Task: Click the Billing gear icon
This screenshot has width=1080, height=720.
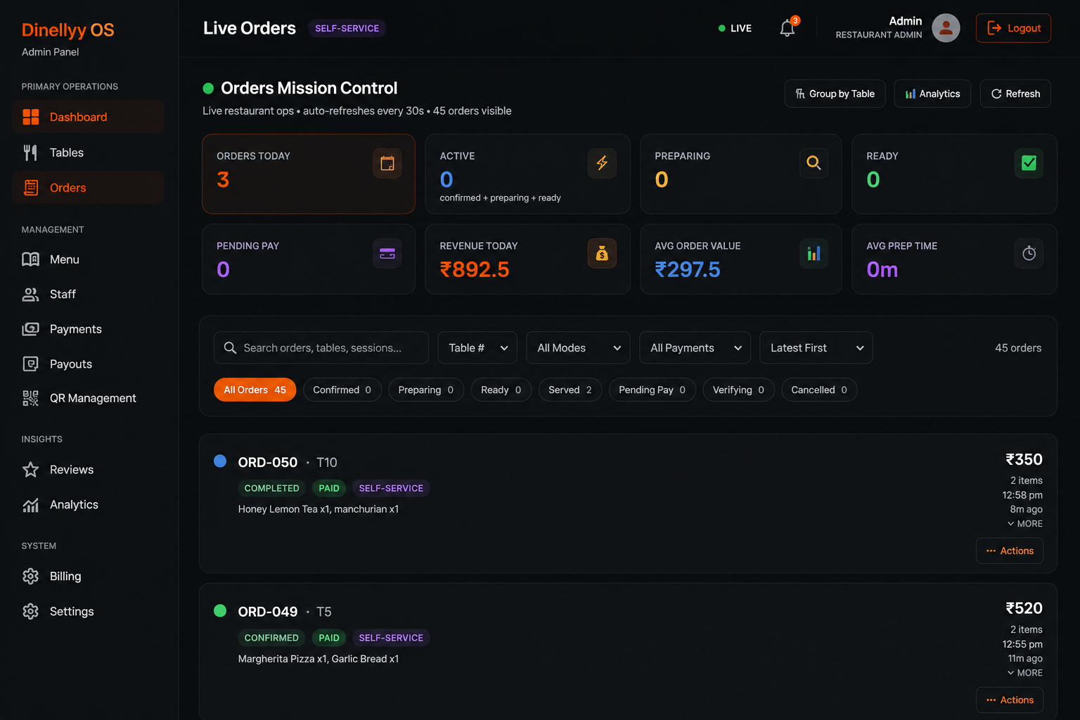Action: click(30, 577)
